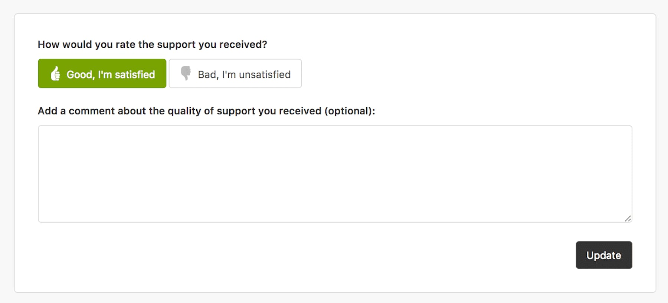Switch rating to unsatisfied
Screen dimensions: 668x303
(235, 73)
